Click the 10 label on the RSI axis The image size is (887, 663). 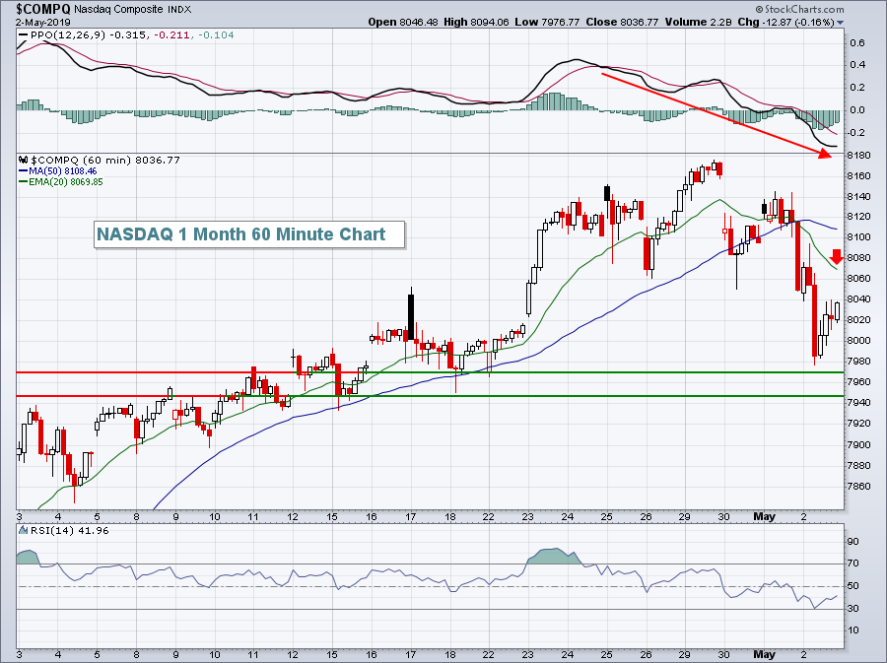(853, 630)
